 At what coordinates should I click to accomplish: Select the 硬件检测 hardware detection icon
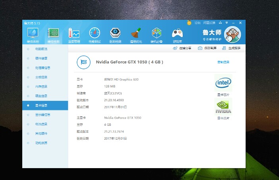click(53, 36)
